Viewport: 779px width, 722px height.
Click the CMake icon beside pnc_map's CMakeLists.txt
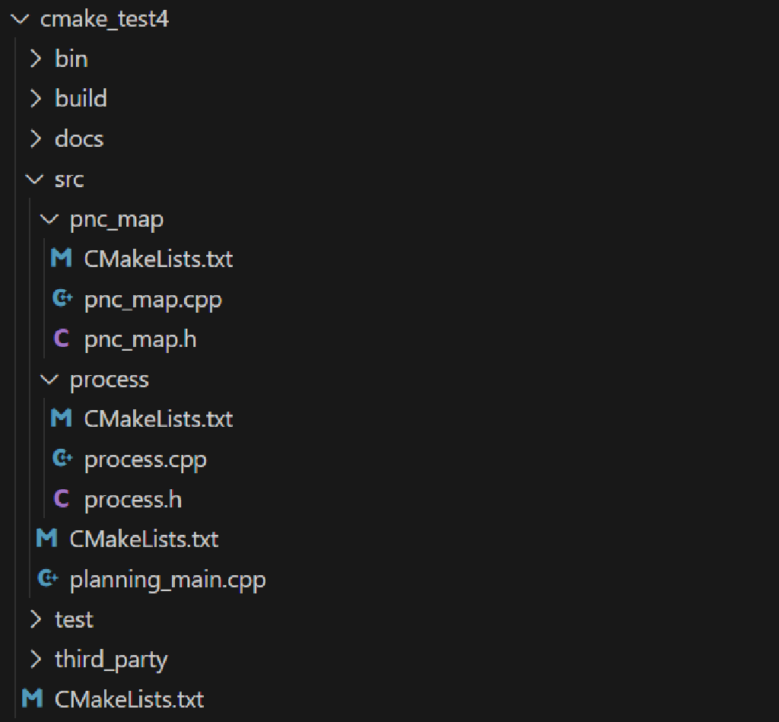point(62,259)
